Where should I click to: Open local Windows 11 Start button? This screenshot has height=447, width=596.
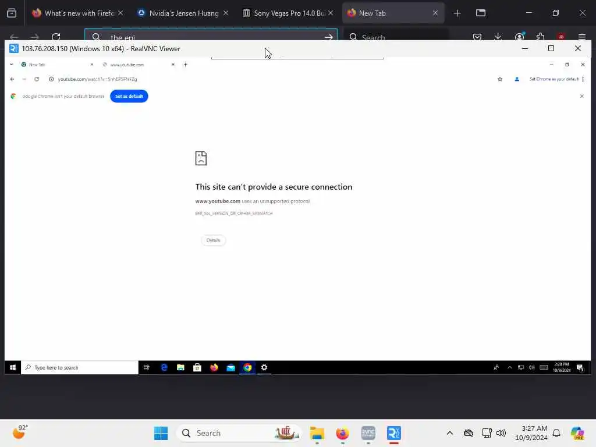(x=161, y=433)
